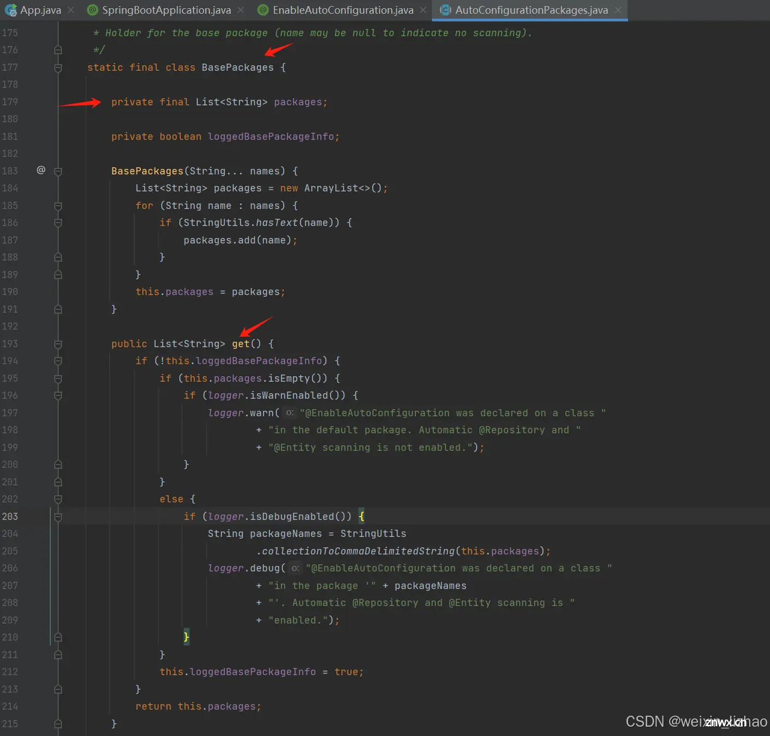770x736 pixels.
Task: Click the 'get' method name on line 193
Action: point(241,344)
